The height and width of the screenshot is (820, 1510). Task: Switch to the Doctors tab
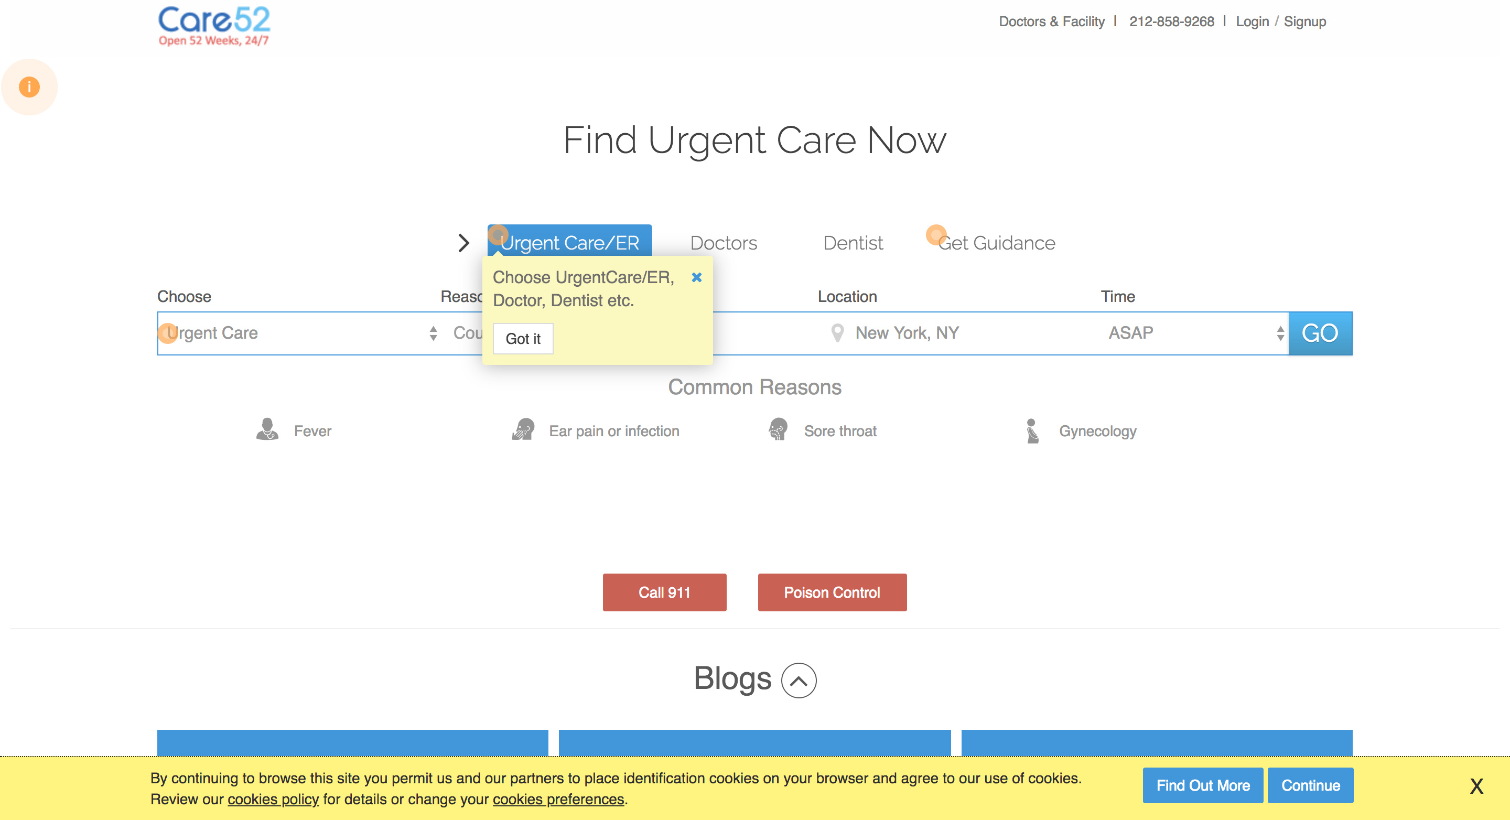[724, 243]
